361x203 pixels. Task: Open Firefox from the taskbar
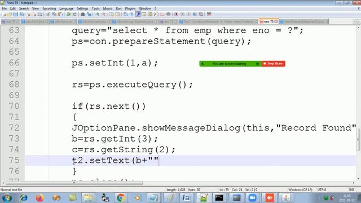click(40, 198)
